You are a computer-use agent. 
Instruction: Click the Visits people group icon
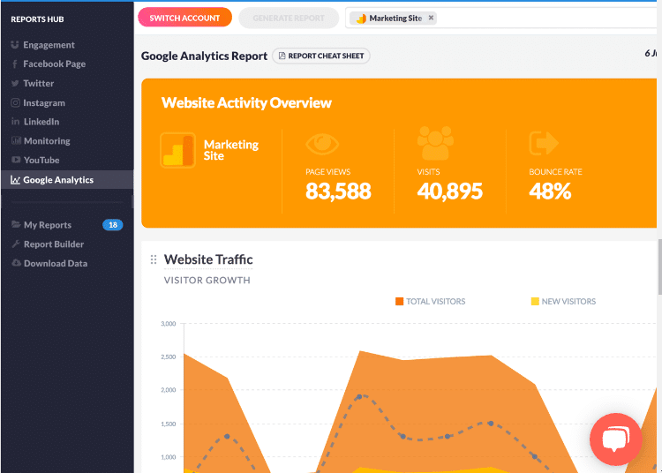click(x=435, y=143)
